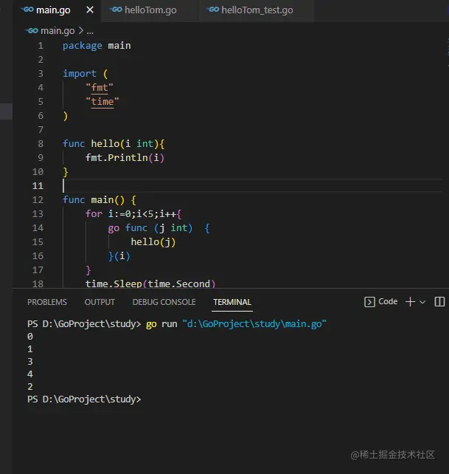Close the main.go editor tab

[90, 10]
